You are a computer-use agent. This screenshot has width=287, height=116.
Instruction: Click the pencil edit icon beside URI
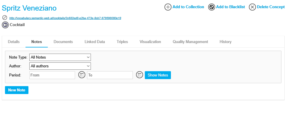coord(5,18)
